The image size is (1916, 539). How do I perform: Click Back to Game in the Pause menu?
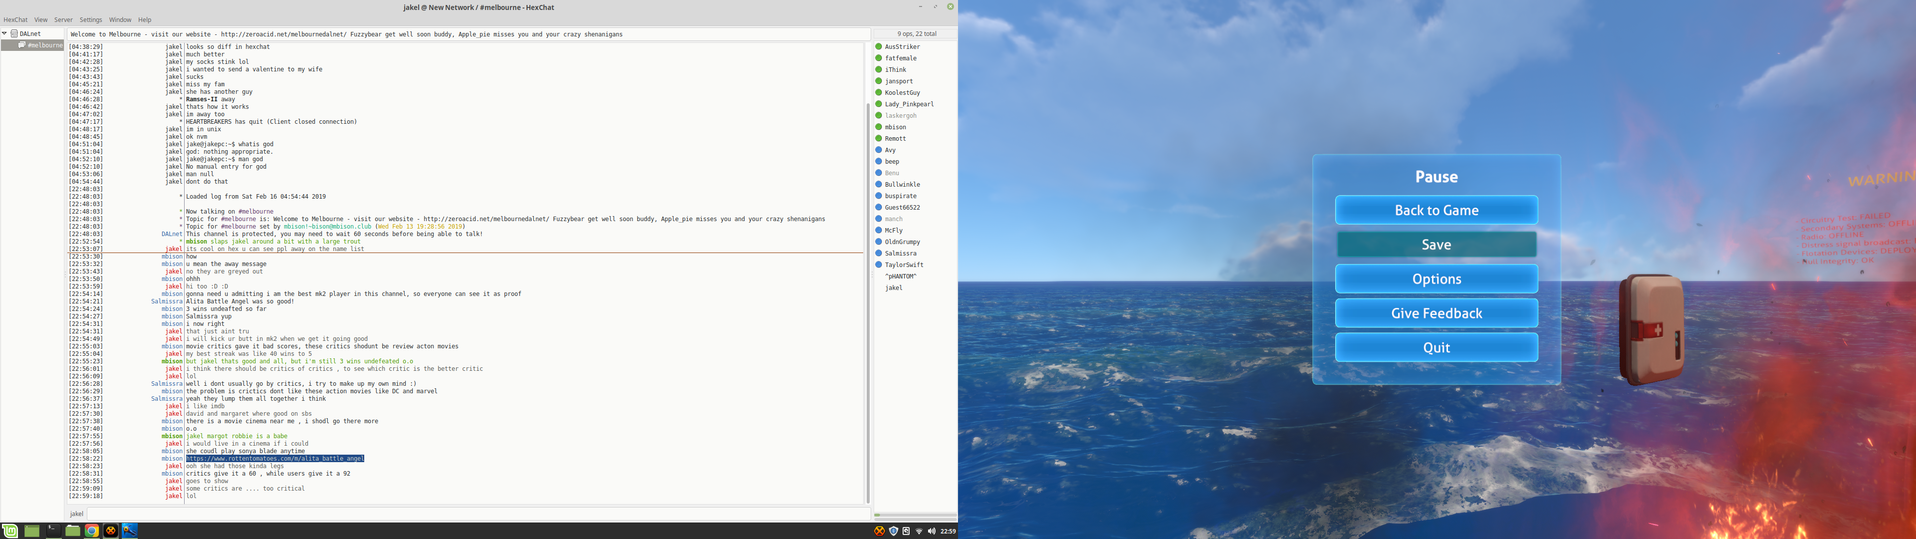tap(1437, 210)
